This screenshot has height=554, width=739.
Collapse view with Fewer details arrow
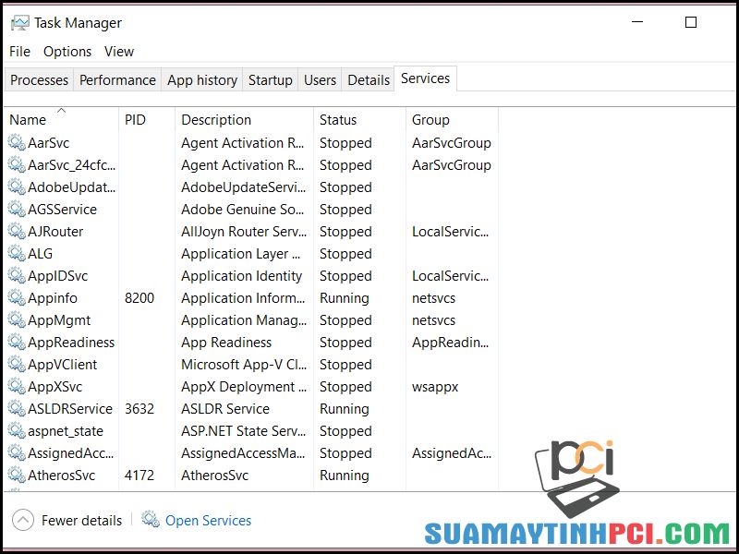(22, 520)
